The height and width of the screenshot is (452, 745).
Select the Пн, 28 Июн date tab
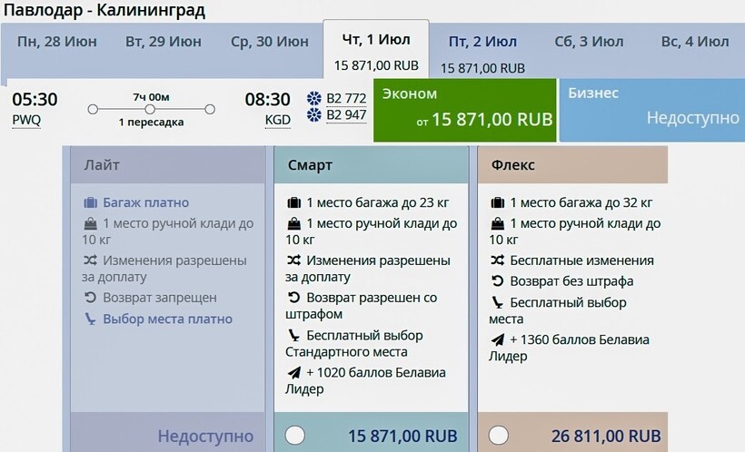click(x=57, y=42)
